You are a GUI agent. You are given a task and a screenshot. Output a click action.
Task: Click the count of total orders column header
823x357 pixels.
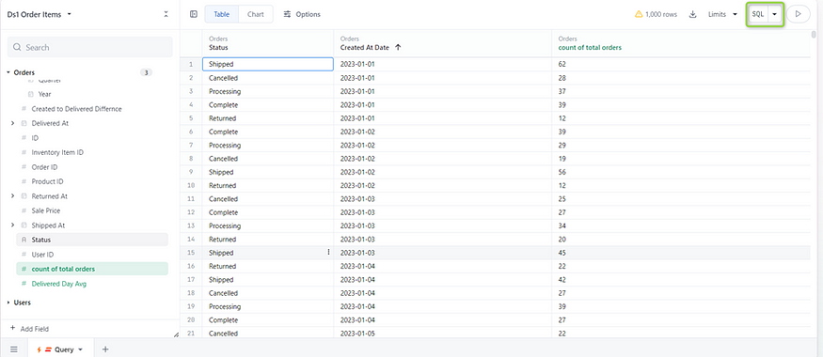[x=681, y=43]
